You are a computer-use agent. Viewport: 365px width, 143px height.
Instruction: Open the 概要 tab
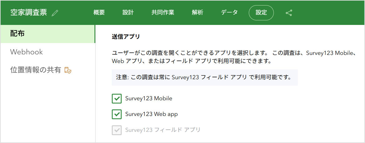(99, 12)
